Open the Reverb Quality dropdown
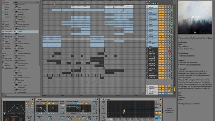The width and height of the screenshot is (215, 121). click(62, 105)
